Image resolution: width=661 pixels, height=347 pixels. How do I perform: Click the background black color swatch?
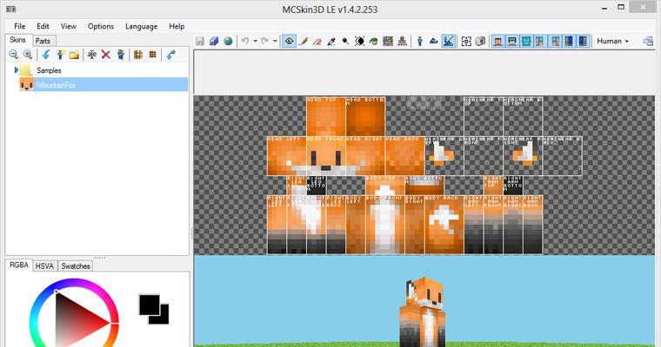click(x=163, y=318)
